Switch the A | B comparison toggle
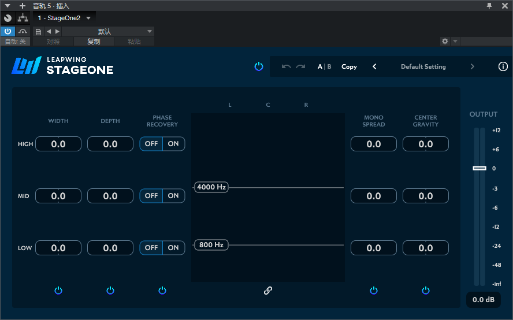 [324, 66]
